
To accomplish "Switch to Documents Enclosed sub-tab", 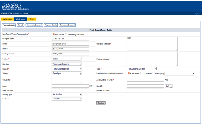I will (x=34, y=25).
